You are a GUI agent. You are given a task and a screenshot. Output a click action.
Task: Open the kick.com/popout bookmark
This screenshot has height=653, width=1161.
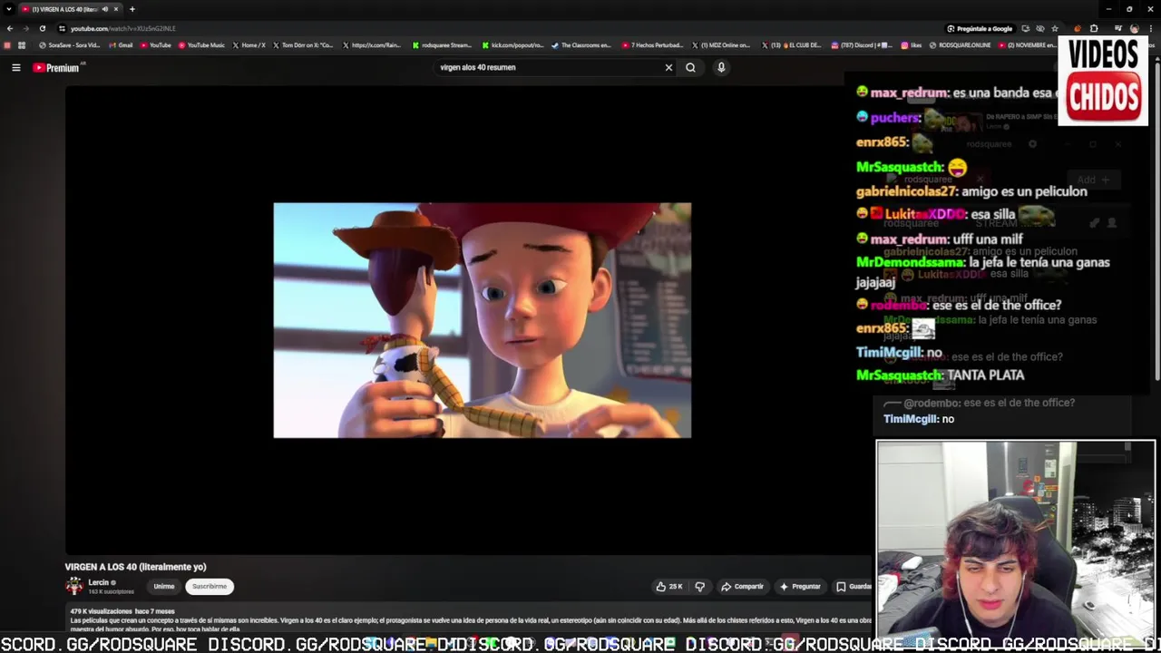tap(513, 45)
